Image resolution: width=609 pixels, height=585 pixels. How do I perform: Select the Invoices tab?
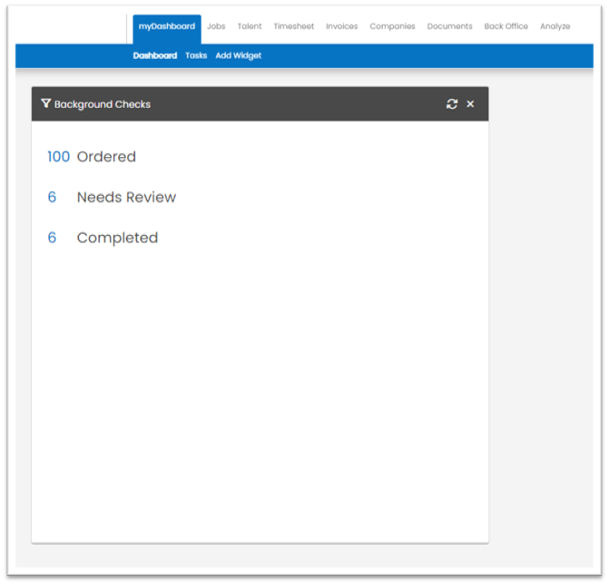point(341,26)
